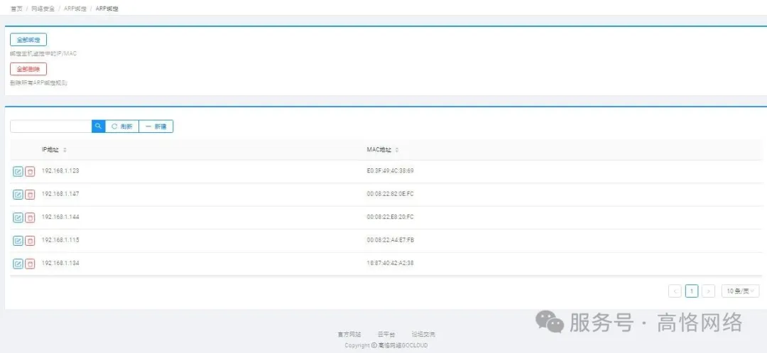Click the 新建 create button
Viewport: 767px width, 353px height.
click(156, 126)
